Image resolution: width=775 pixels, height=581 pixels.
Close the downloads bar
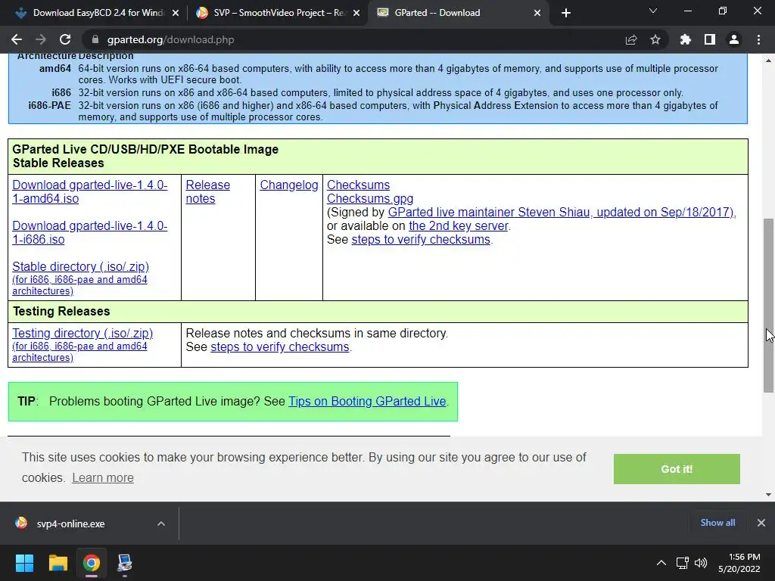coord(761,523)
